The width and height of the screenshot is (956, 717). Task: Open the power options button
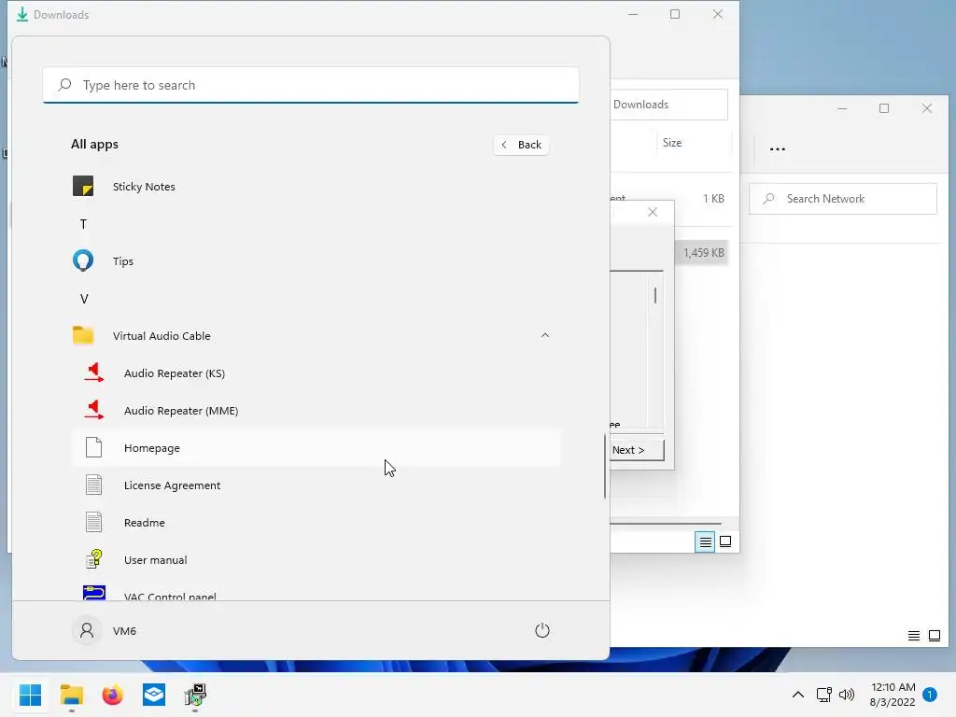click(542, 630)
